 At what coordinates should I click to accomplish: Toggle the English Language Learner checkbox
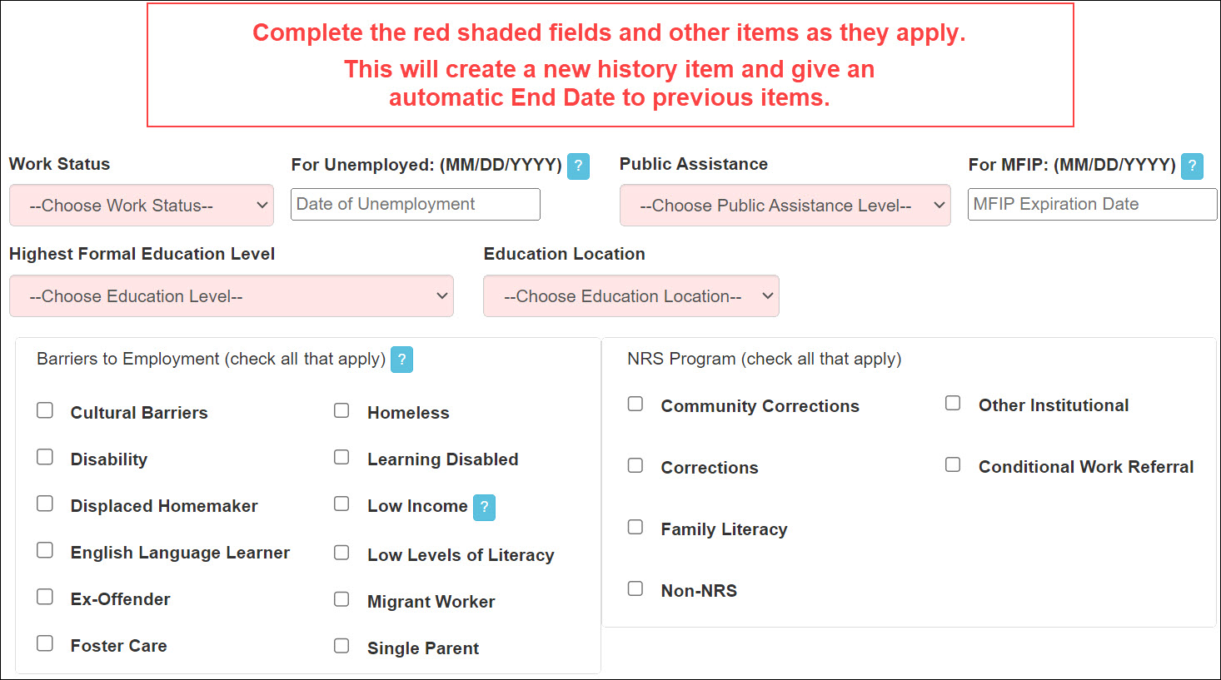(x=45, y=550)
